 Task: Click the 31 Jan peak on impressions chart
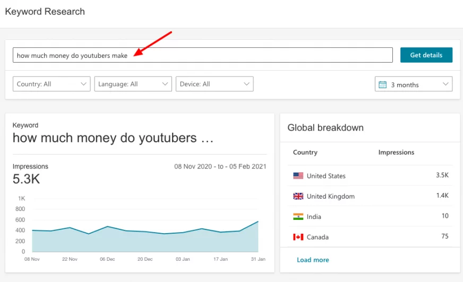(x=258, y=221)
